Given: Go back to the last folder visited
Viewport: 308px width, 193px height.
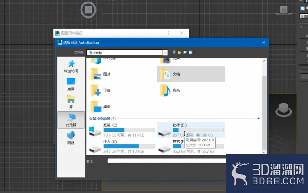Looking at the screenshot, I should coord(174,52).
